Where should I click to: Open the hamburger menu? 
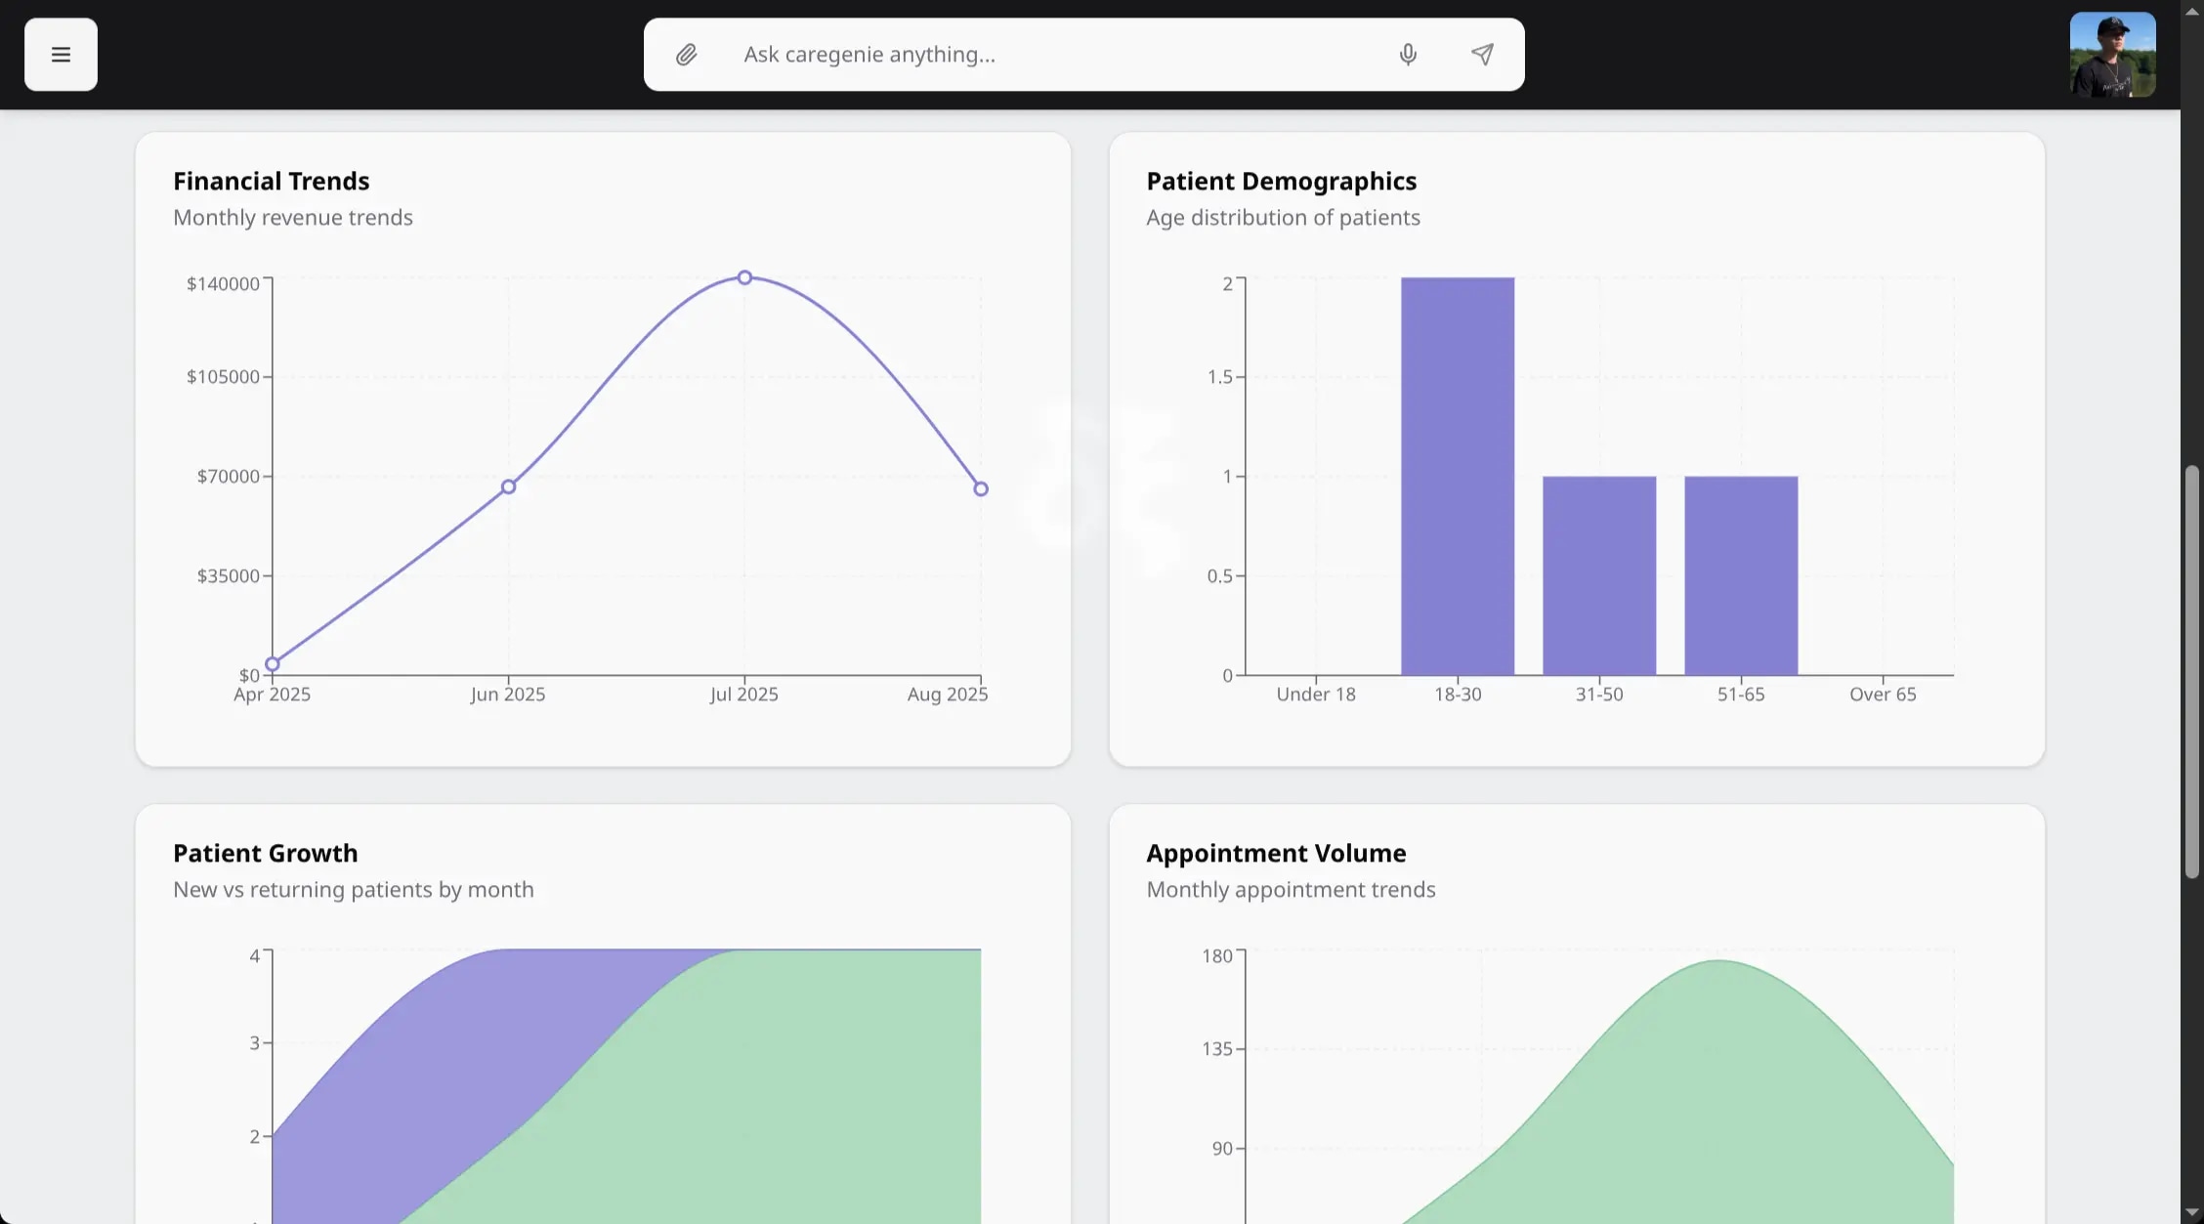pyautogui.click(x=61, y=55)
